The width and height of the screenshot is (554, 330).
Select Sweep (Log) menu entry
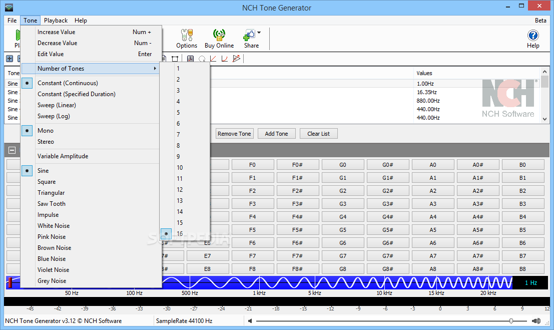pos(90,116)
